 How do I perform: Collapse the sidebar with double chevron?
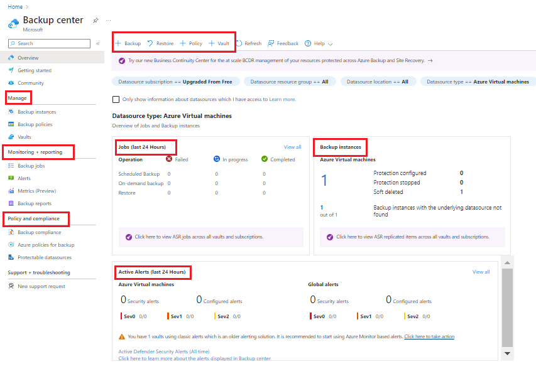[98, 43]
